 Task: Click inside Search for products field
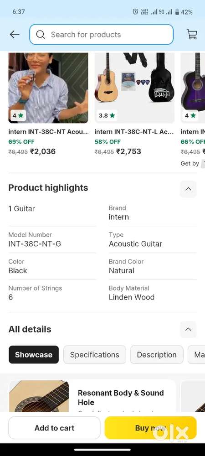[101, 35]
